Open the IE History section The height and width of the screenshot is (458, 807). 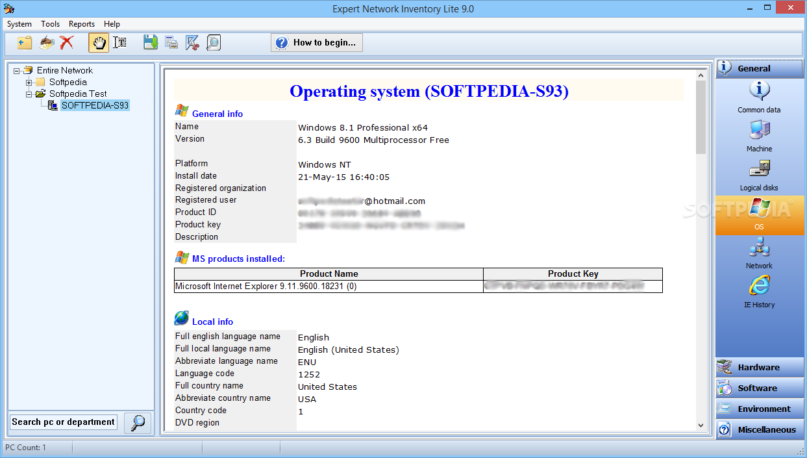[759, 292]
